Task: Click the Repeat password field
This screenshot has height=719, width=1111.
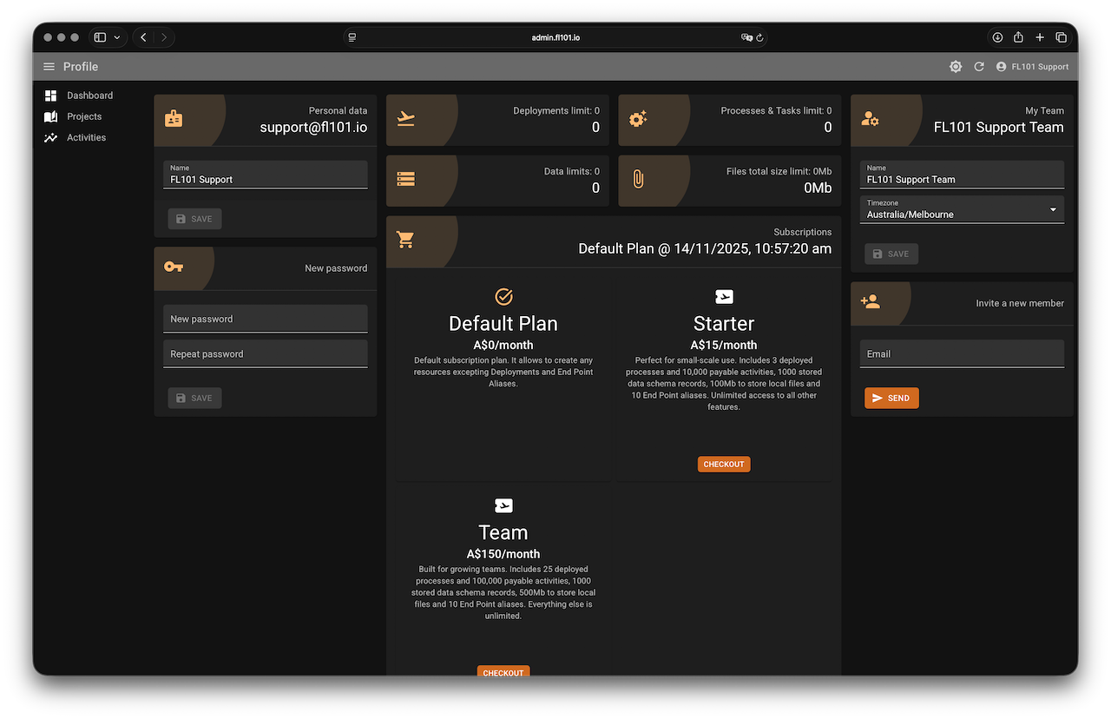Action: point(265,353)
